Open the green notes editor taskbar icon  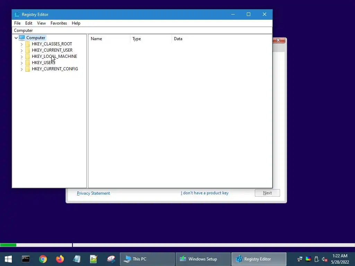point(94,259)
